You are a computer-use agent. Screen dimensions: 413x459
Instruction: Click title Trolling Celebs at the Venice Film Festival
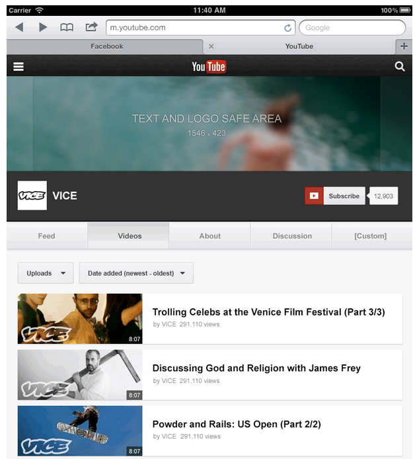point(268,312)
